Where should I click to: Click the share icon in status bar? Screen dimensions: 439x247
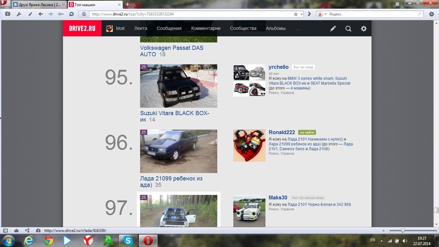pyautogui.click(x=27, y=231)
